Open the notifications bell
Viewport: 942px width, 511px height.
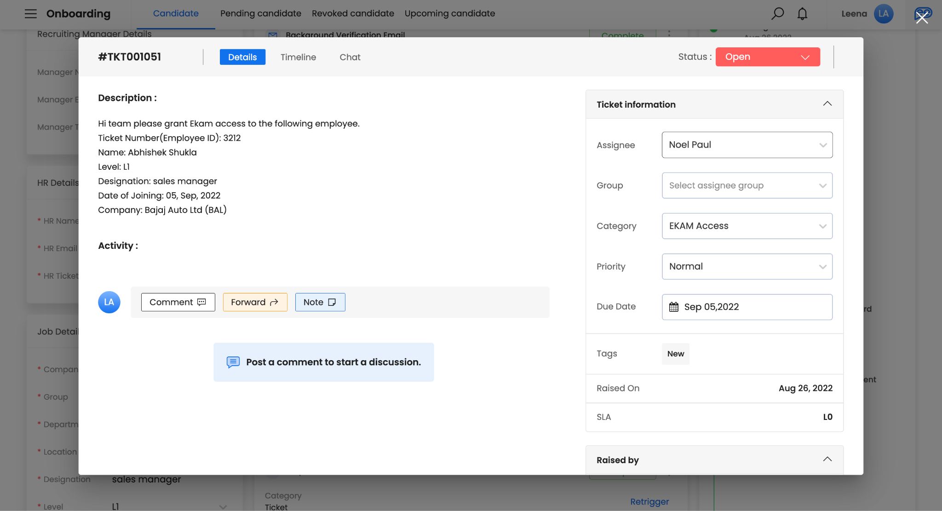click(x=802, y=14)
